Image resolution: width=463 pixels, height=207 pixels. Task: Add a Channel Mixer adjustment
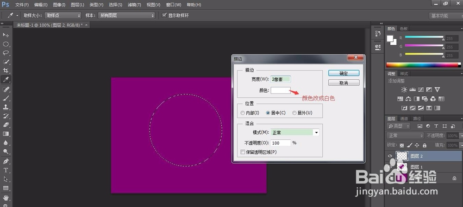tap(433, 99)
